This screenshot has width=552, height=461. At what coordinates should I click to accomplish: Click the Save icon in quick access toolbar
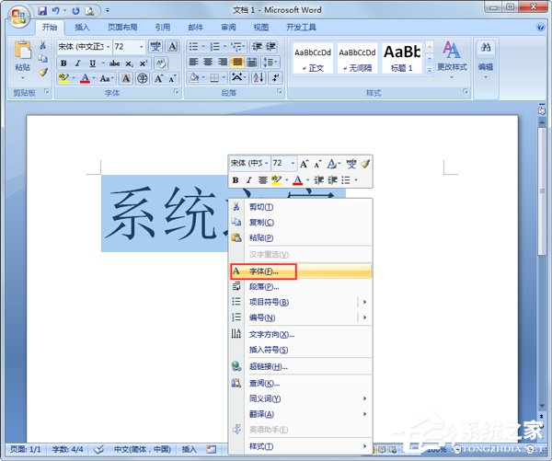[43, 10]
